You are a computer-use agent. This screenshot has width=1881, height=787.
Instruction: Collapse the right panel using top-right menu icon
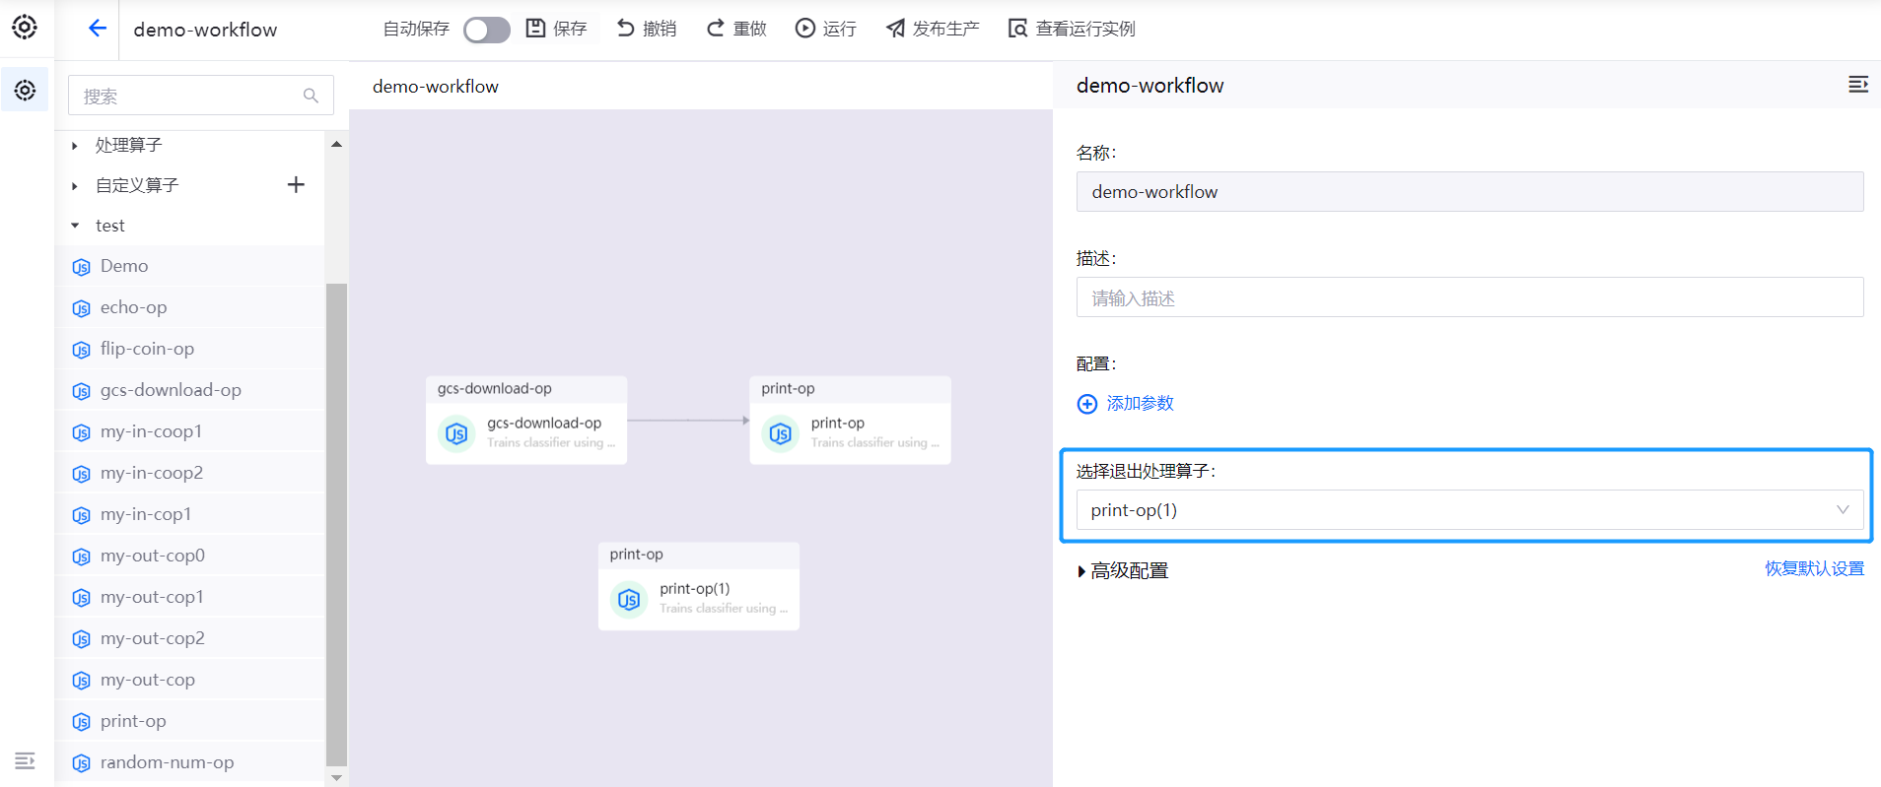pos(1857,85)
